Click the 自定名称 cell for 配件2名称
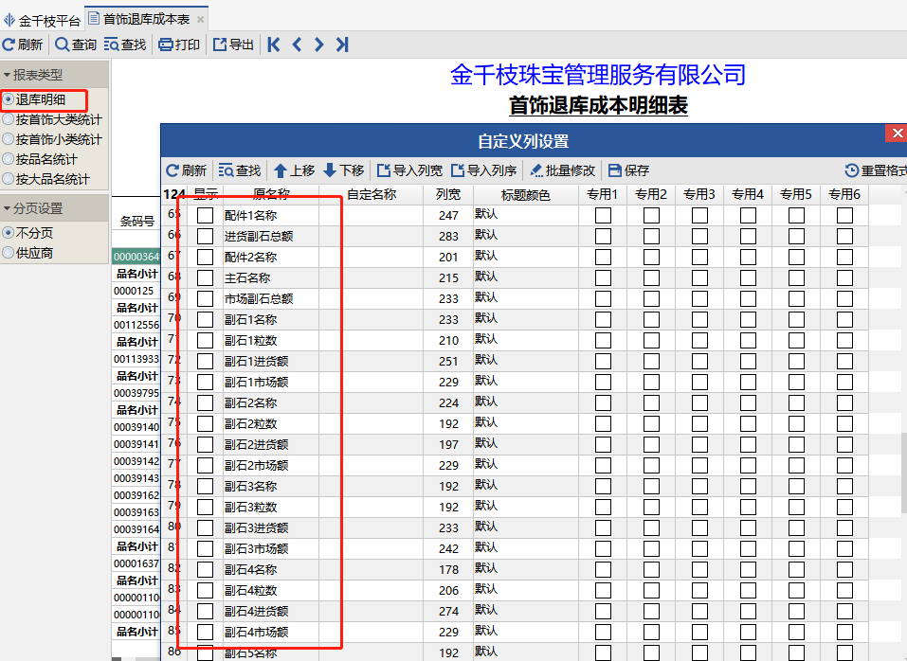907x661 pixels. pyautogui.click(x=372, y=258)
